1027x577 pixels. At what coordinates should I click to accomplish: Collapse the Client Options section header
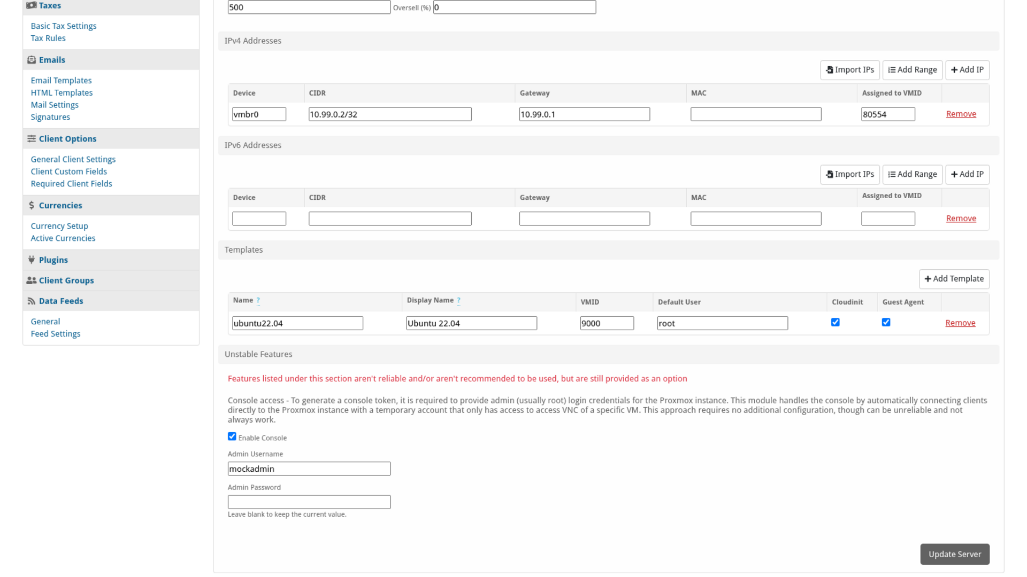111,138
